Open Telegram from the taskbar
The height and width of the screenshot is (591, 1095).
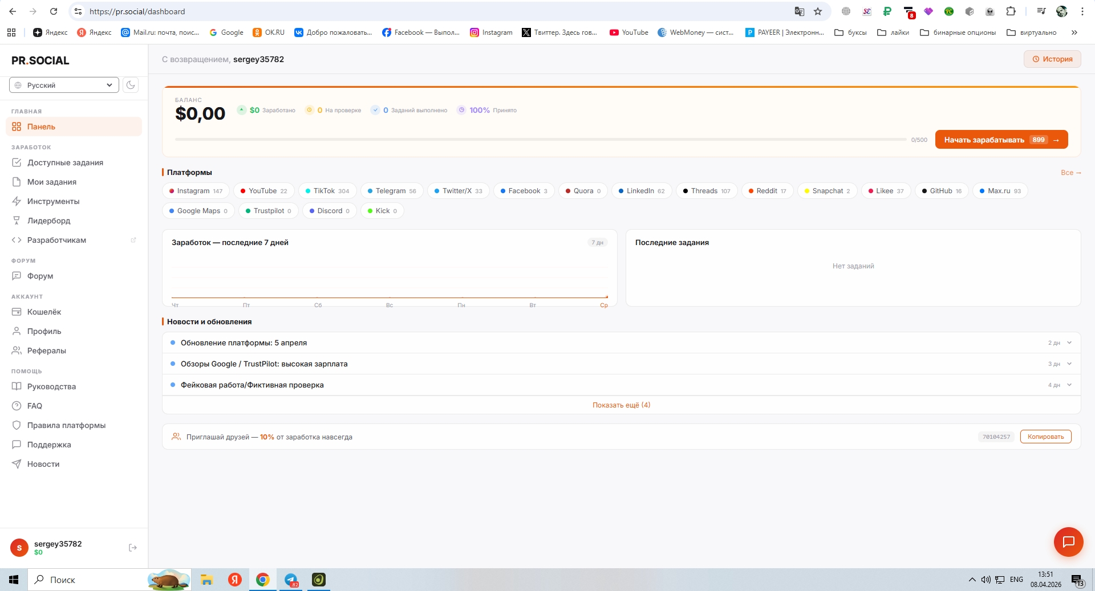pos(291,580)
